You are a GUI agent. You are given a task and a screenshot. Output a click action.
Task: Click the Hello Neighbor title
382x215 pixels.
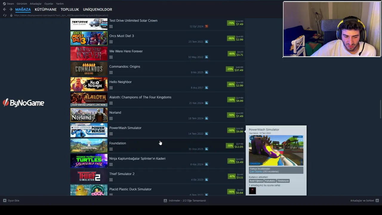[120, 82]
